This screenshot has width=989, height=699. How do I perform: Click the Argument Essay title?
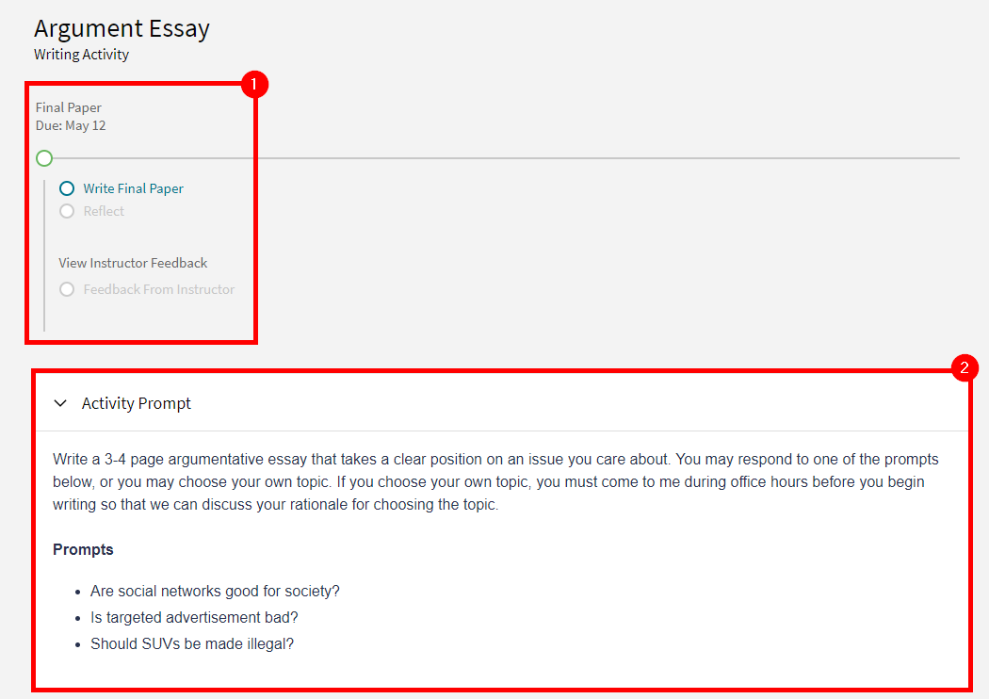(122, 28)
